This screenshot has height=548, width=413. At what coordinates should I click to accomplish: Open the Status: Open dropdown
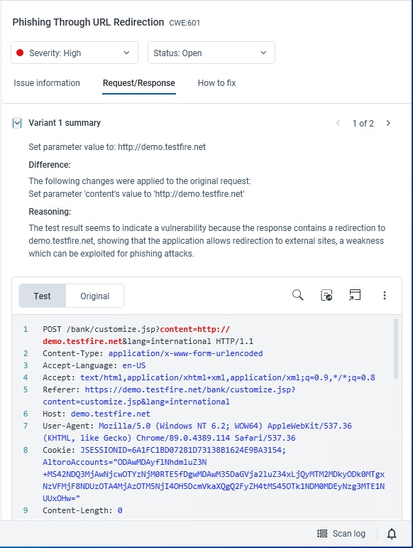211,53
